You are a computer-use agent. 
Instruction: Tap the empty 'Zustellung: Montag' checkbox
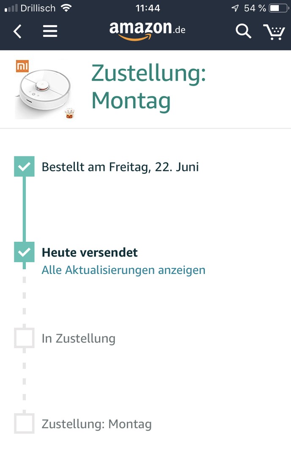tap(24, 424)
